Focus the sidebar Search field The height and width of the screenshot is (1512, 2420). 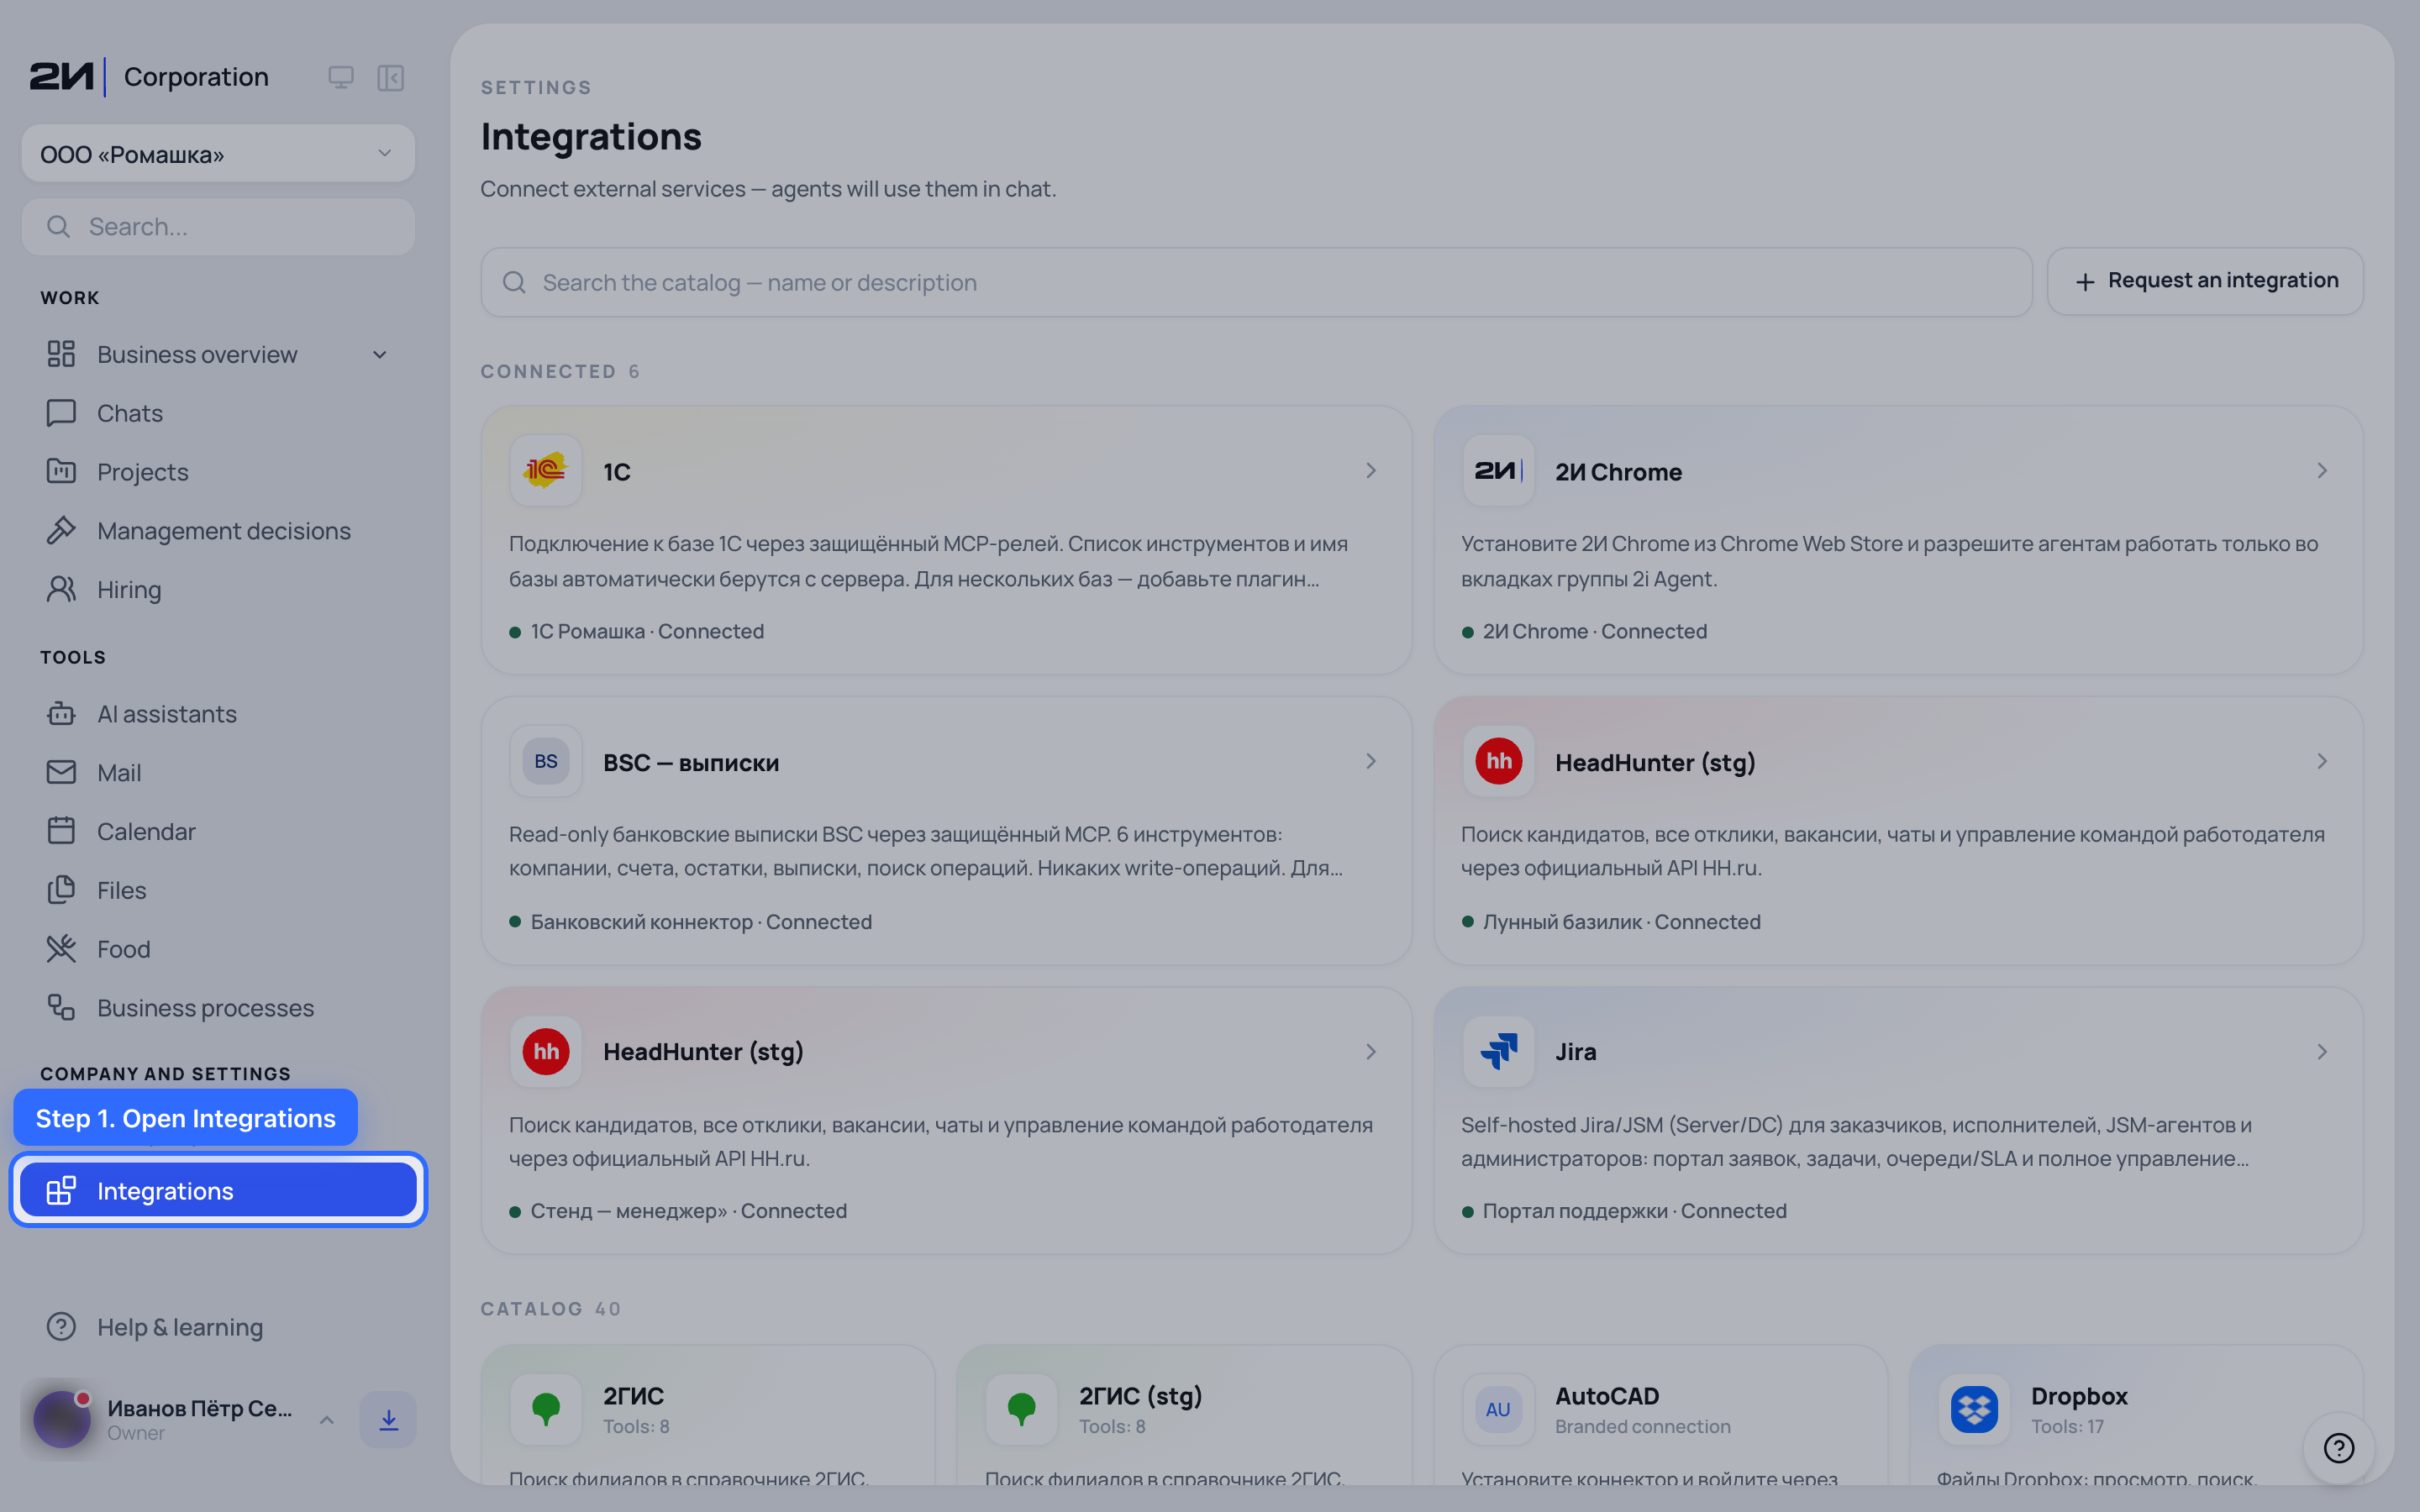(218, 227)
